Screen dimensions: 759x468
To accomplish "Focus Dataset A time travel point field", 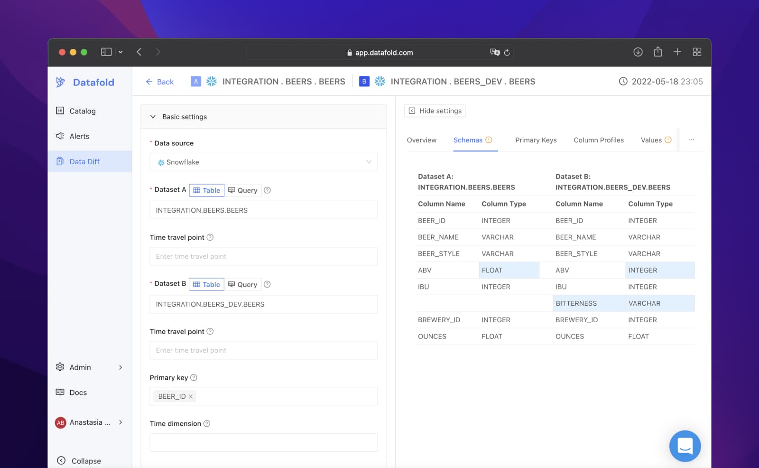I will pyautogui.click(x=263, y=256).
